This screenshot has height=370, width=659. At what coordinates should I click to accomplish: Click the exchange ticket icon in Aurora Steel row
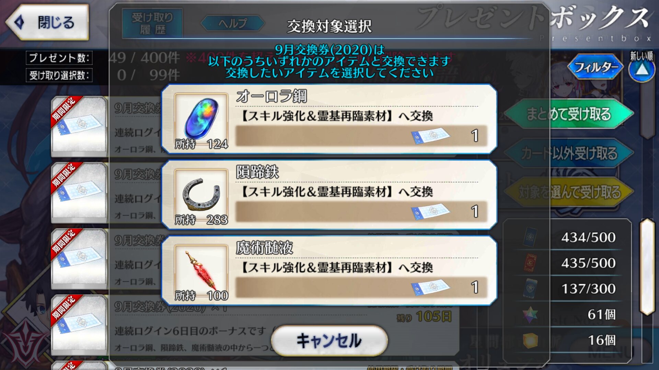tap(430, 136)
